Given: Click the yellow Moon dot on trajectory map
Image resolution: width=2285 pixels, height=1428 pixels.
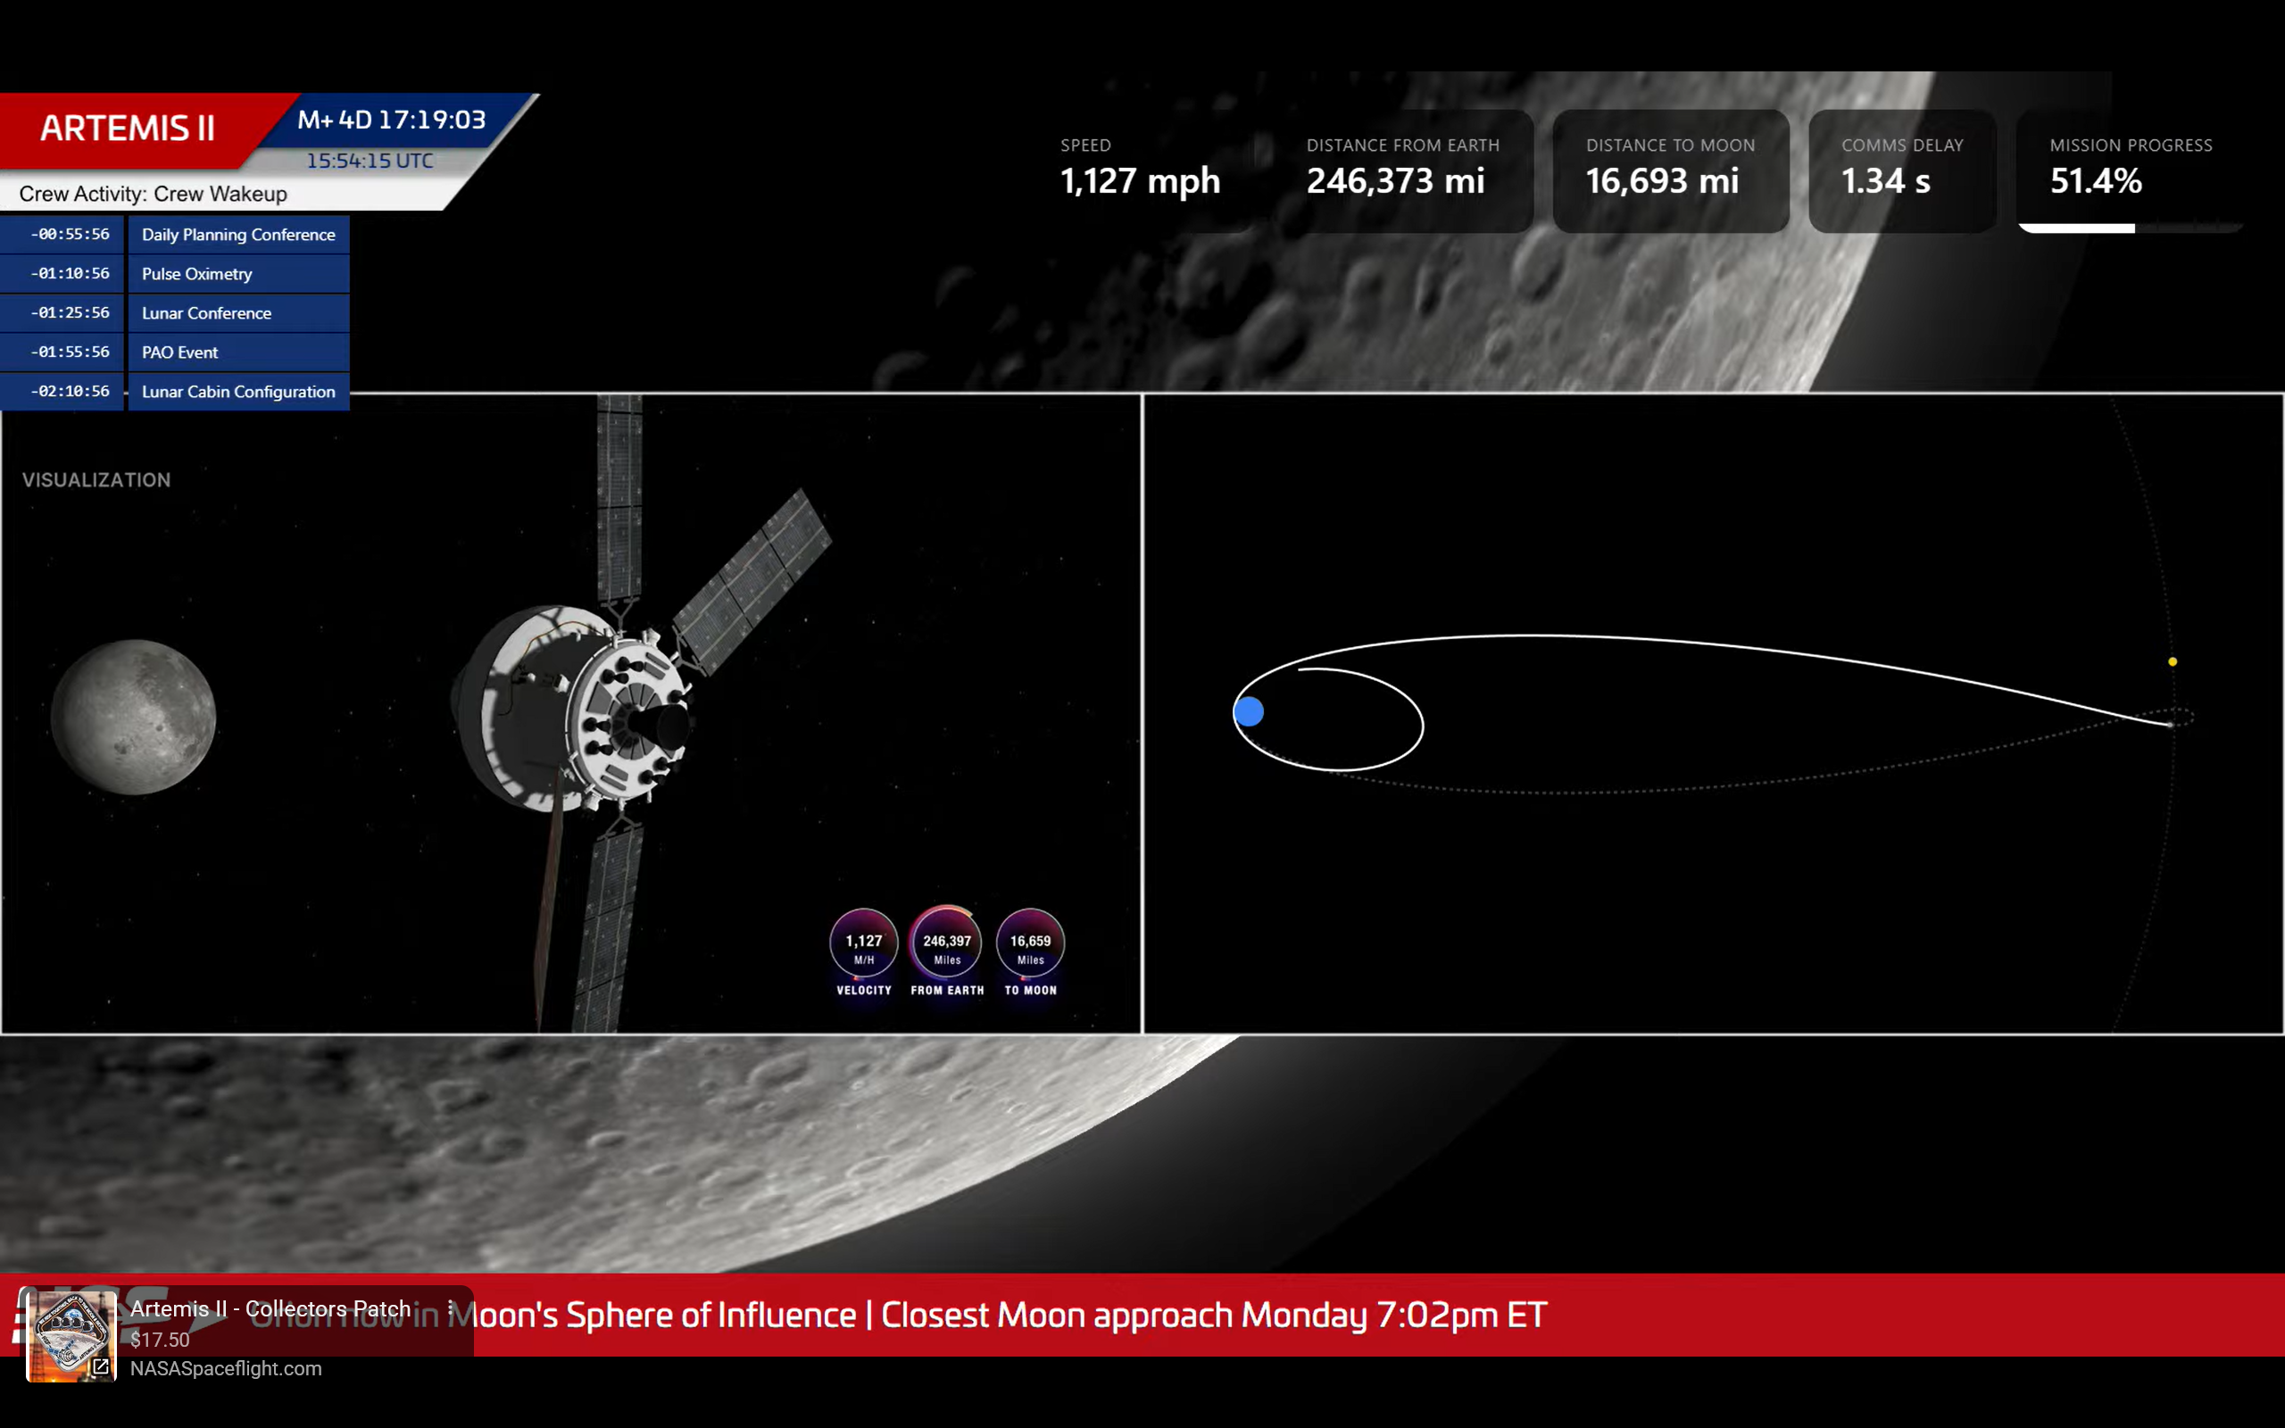Looking at the screenshot, I should [x=2173, y=662].
